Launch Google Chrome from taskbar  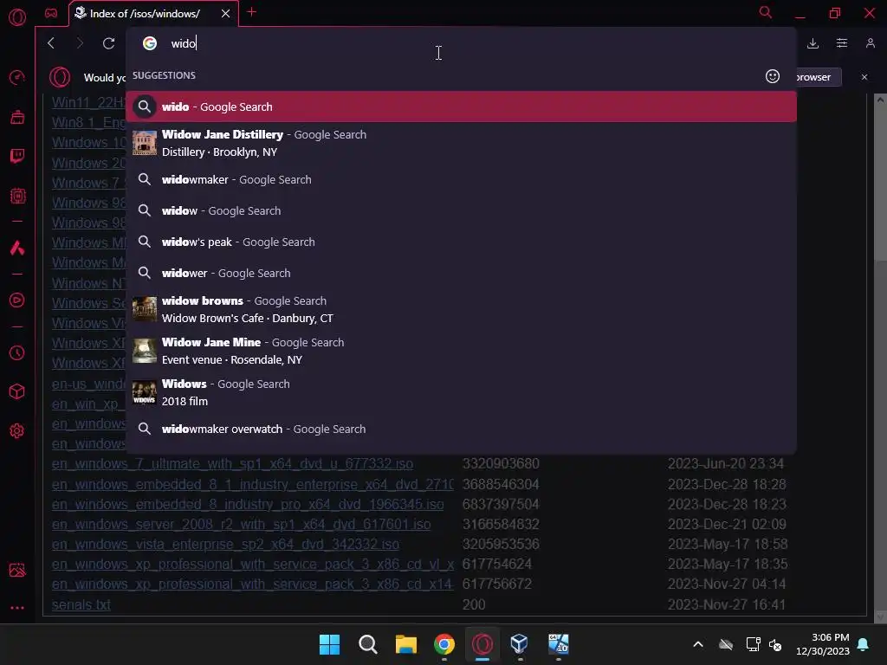(x=444, y=644)
